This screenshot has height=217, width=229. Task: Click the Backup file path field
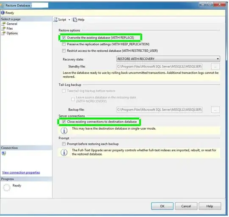[x=159, y=110]
